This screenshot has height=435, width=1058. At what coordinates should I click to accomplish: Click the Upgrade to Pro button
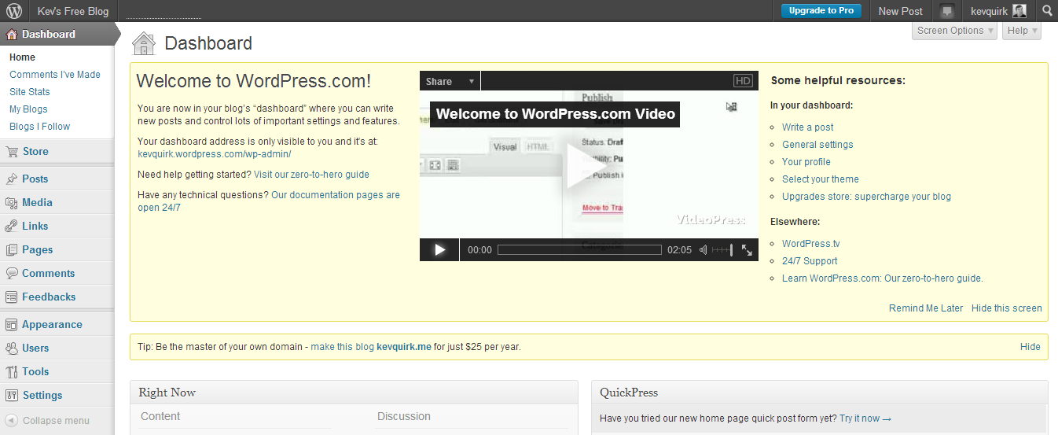[x=821, y=11]
